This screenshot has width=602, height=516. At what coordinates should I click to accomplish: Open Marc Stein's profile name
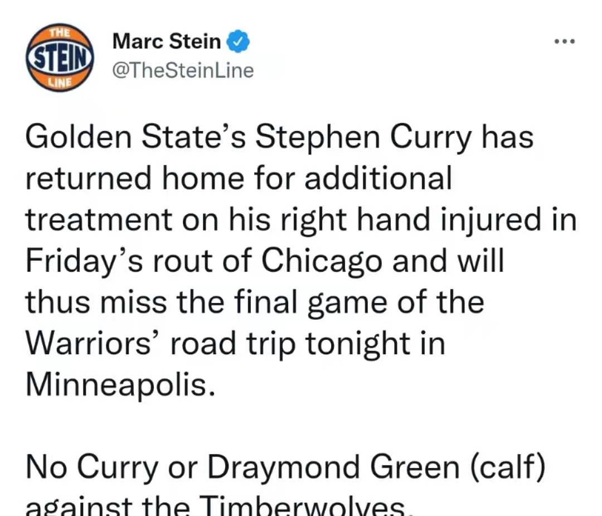[x=166, y=41]
